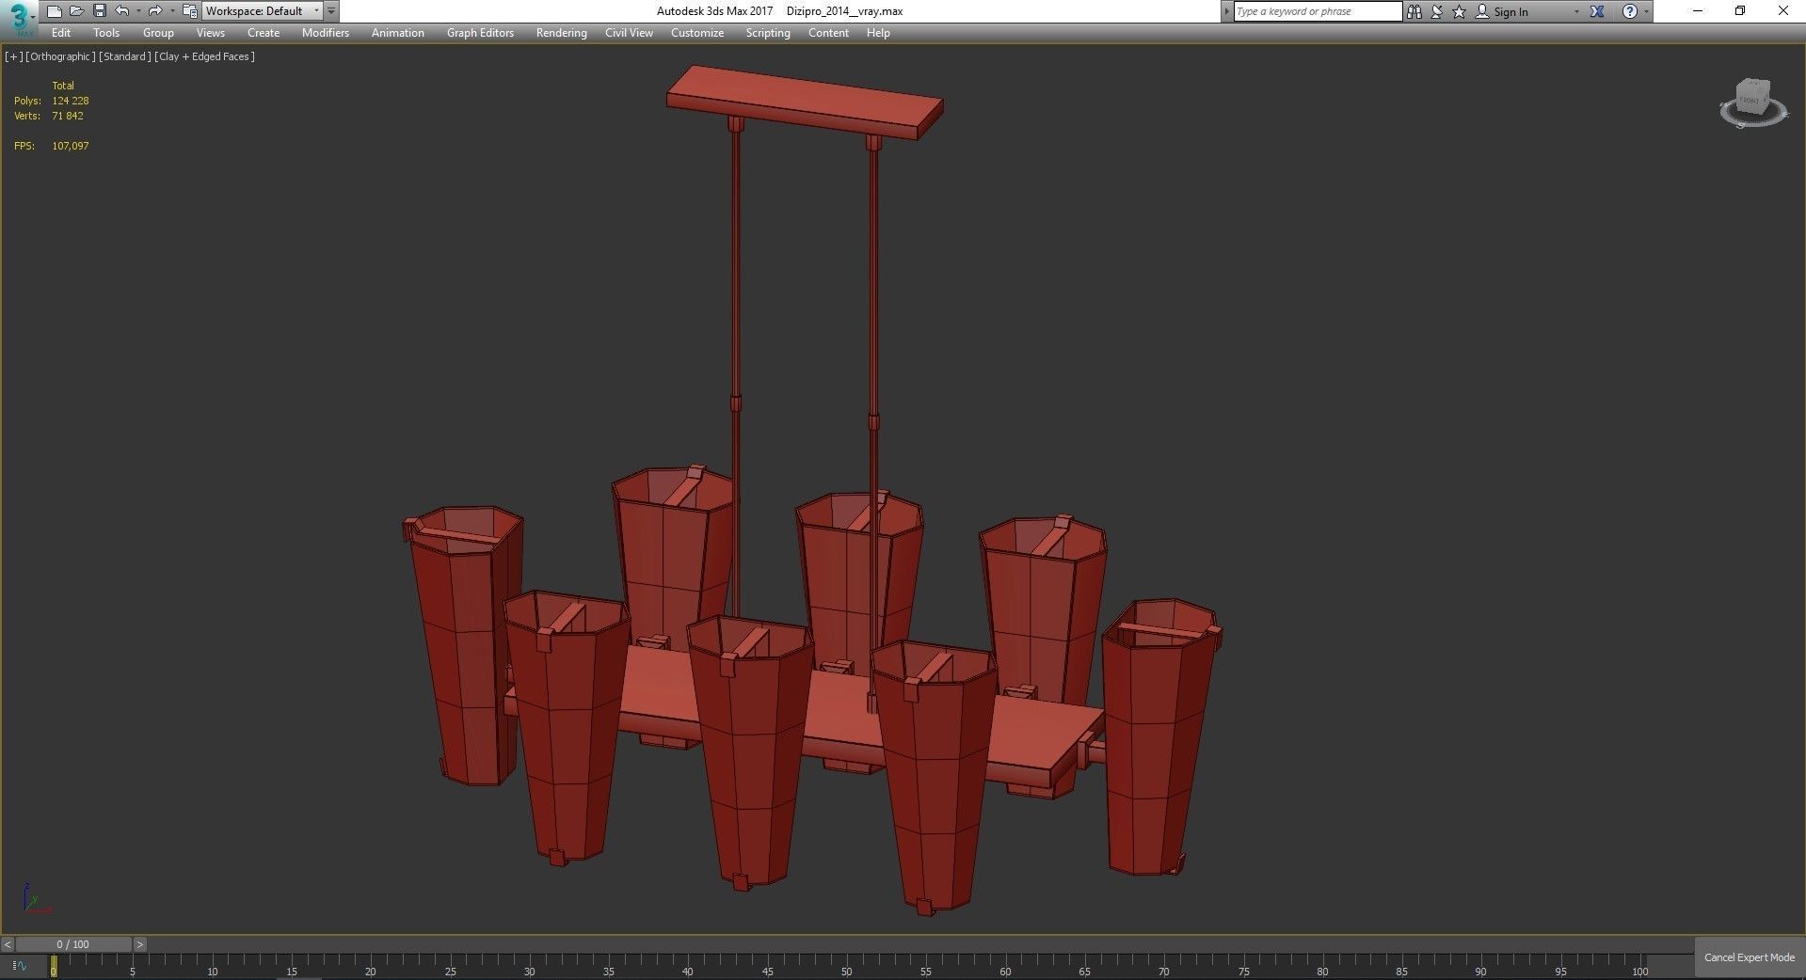Click the [Clay + Edged Faces] label

tap(205, 56)
